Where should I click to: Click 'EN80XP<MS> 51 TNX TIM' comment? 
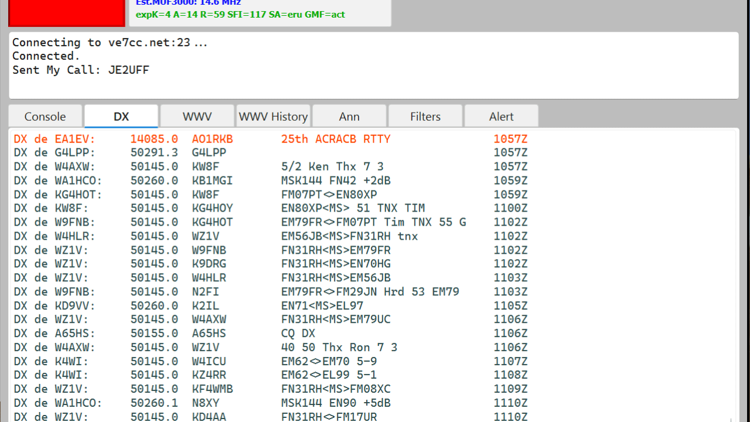pos(353,208)
